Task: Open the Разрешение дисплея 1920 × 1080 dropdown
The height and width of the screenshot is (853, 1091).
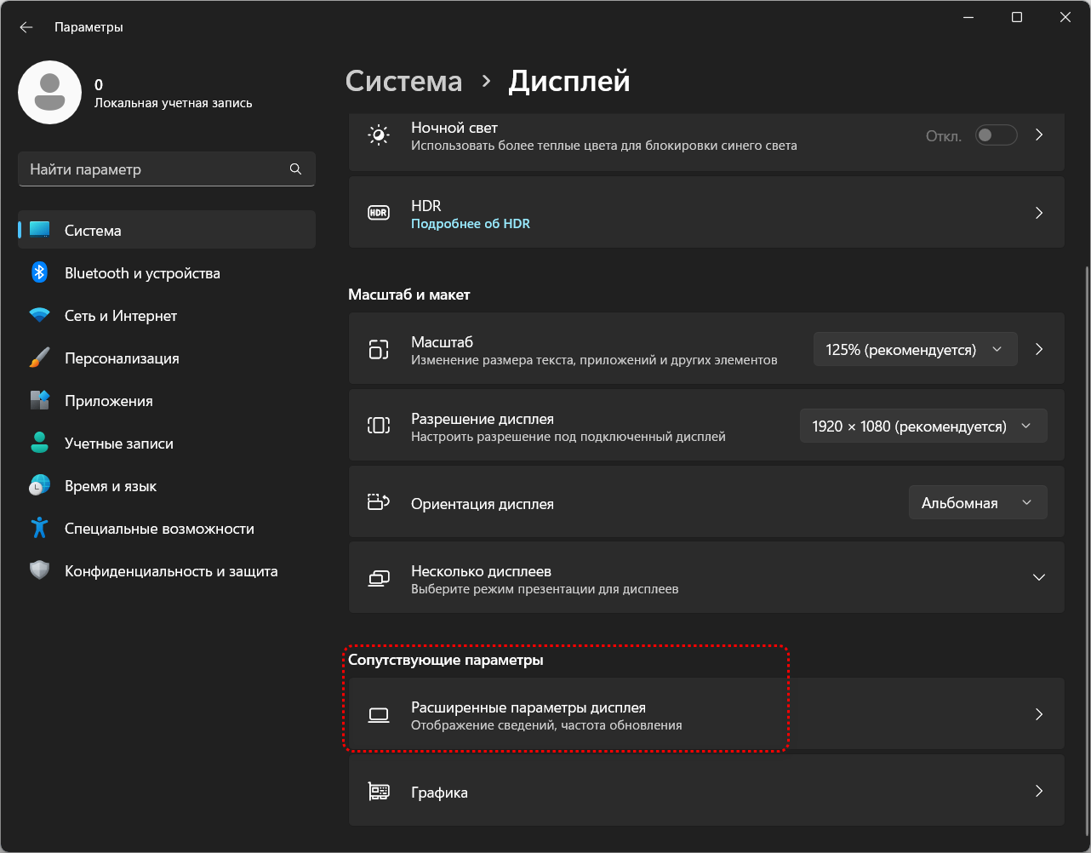Action: 922,426
